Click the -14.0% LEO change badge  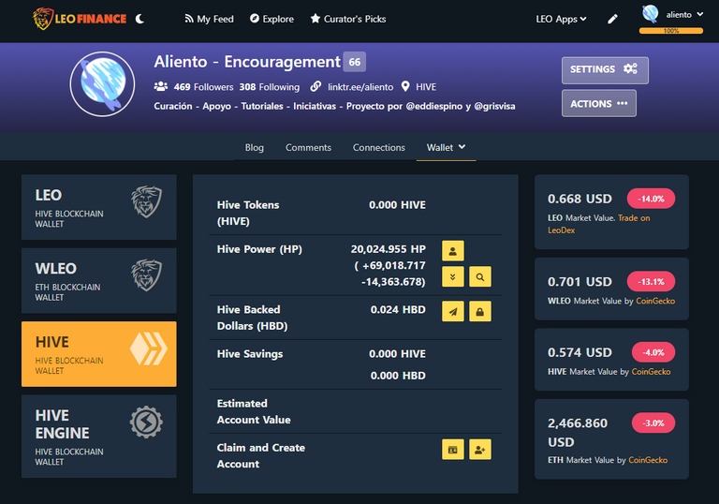coord(652,199)
